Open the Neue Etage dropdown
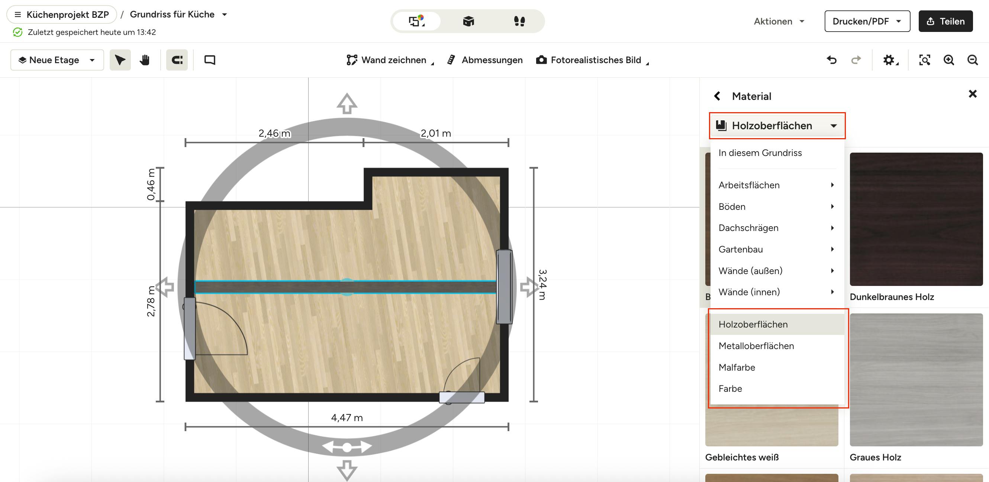Screen dimensions: 989x482 click(57, 60)
